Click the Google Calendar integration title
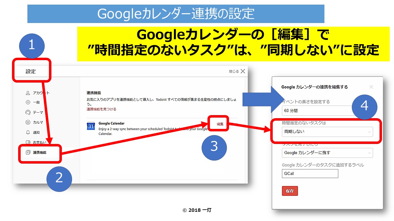Image resolution: width=394 pixels, height=221 pixels. pos(111,123)
